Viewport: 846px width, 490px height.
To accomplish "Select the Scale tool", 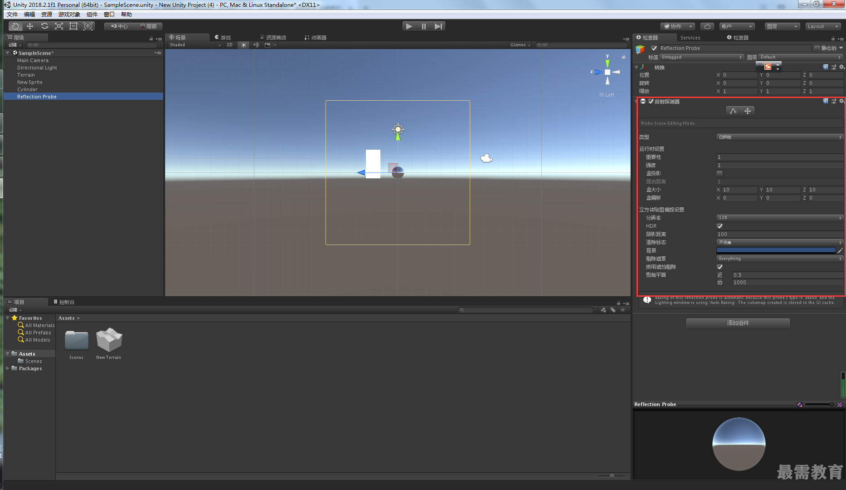I will coord(59,26).
